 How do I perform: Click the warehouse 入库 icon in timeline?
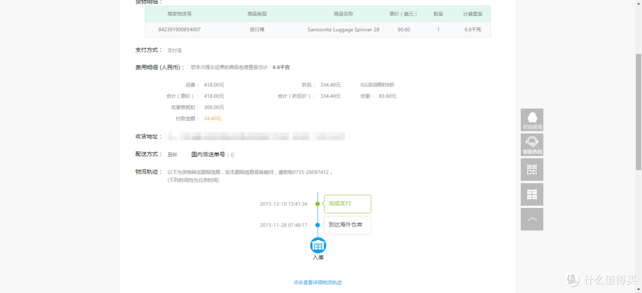coord(318,245)
